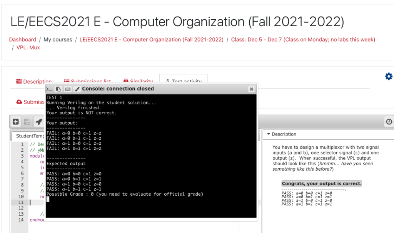394x233 pixels.
Task: Select the StudentTemplate file tab
Action: coord(30,136)
